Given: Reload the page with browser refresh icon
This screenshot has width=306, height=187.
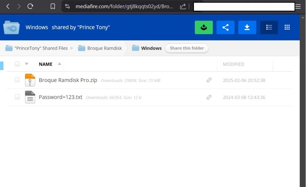Looking at the screenshot, I should click(30, 6).
